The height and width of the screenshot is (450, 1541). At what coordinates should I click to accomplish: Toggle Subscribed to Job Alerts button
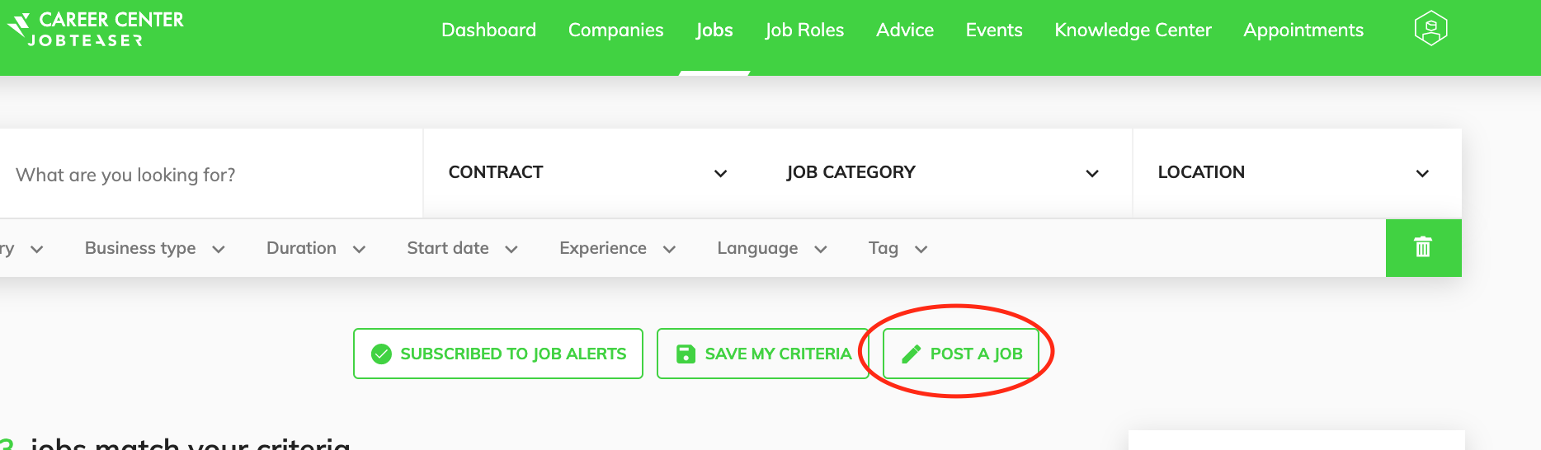498,354
